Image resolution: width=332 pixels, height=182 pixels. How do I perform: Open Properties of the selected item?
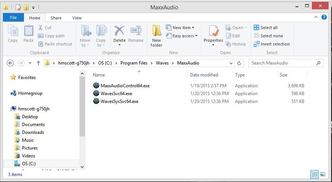click(213, 31)
